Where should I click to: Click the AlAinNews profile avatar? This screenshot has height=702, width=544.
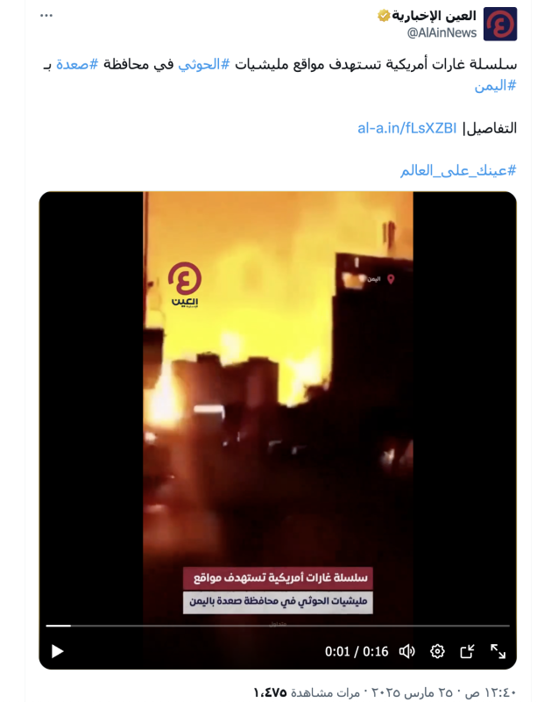coord(500,24)
